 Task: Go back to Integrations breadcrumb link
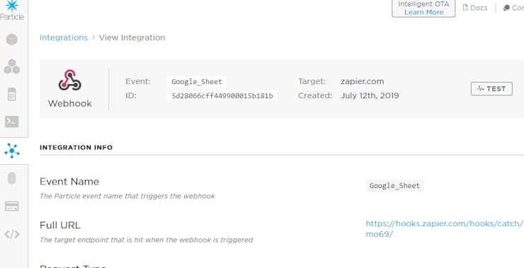pyautogui.click(x=64, y=37)
